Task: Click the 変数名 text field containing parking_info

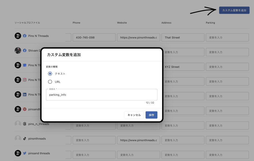Action: click(101, 95)
